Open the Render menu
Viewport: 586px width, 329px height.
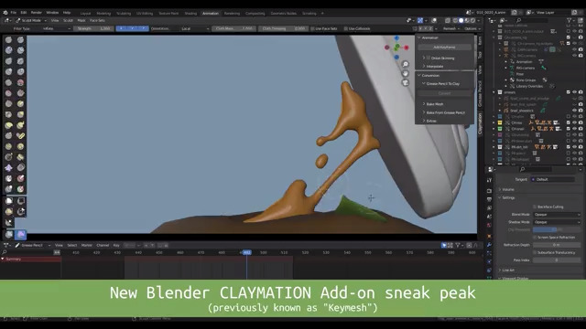pos(37,12)
